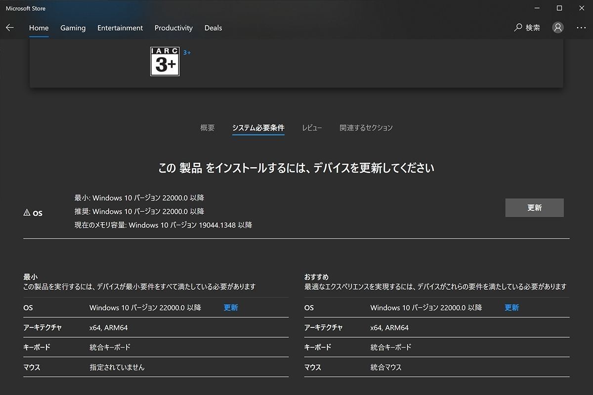The width and height of the screenshot is (593, 395).
Task: Click the 指定されていません mouse value
Action: coord(117,367)
